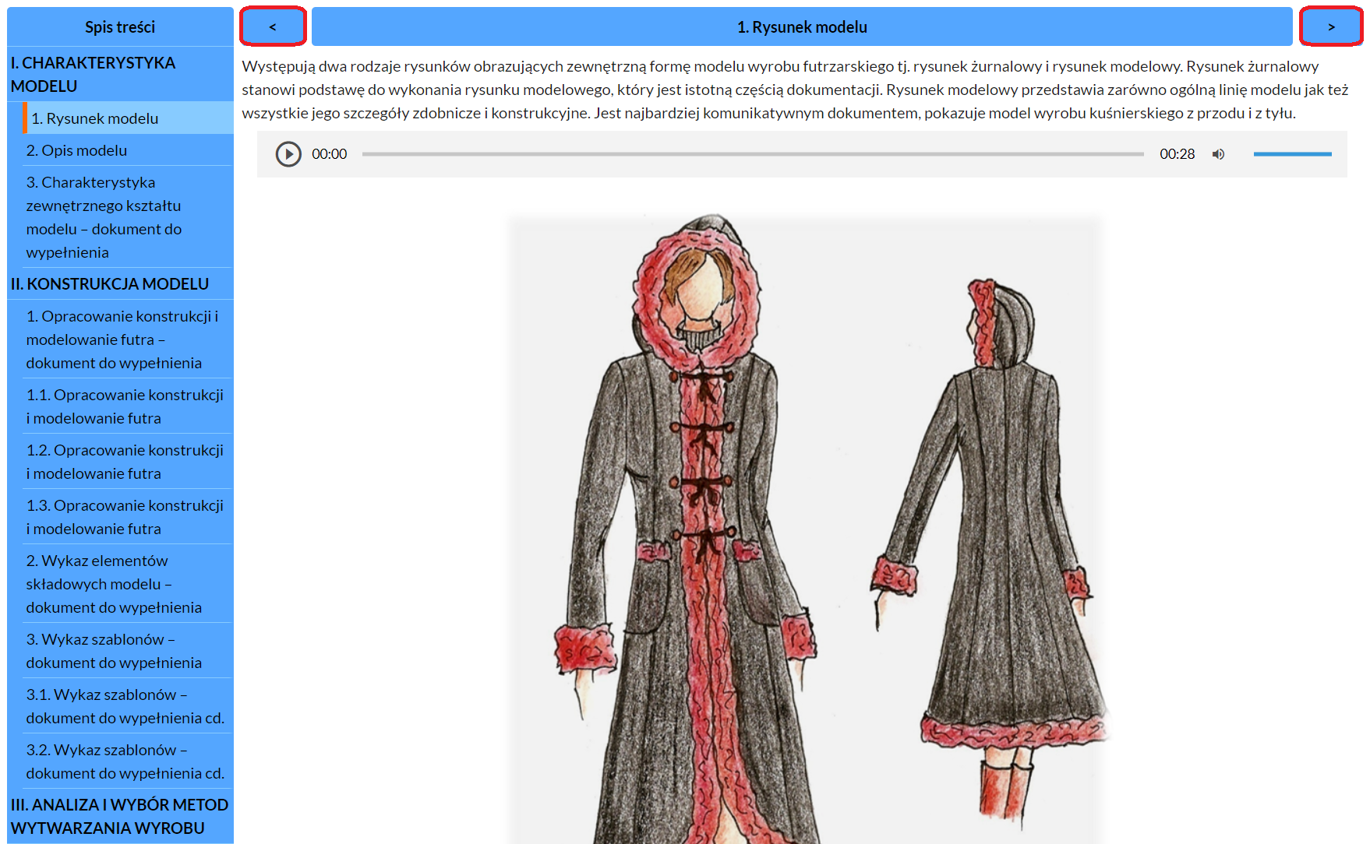Mute the audio with the speaker icon
The image size is (1370, 844).
[x=1218, y=154]
